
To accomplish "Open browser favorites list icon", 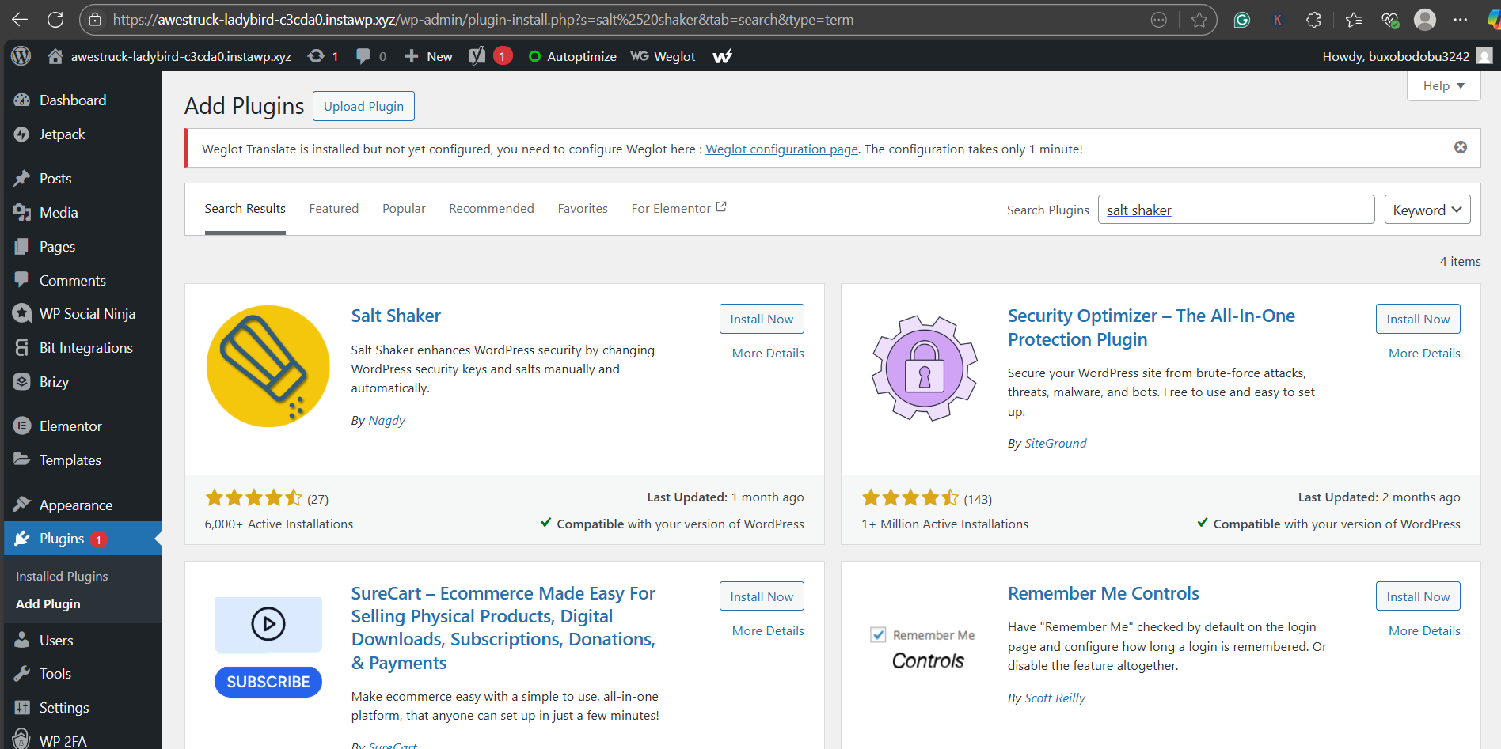I will (x=1353, y=20).
